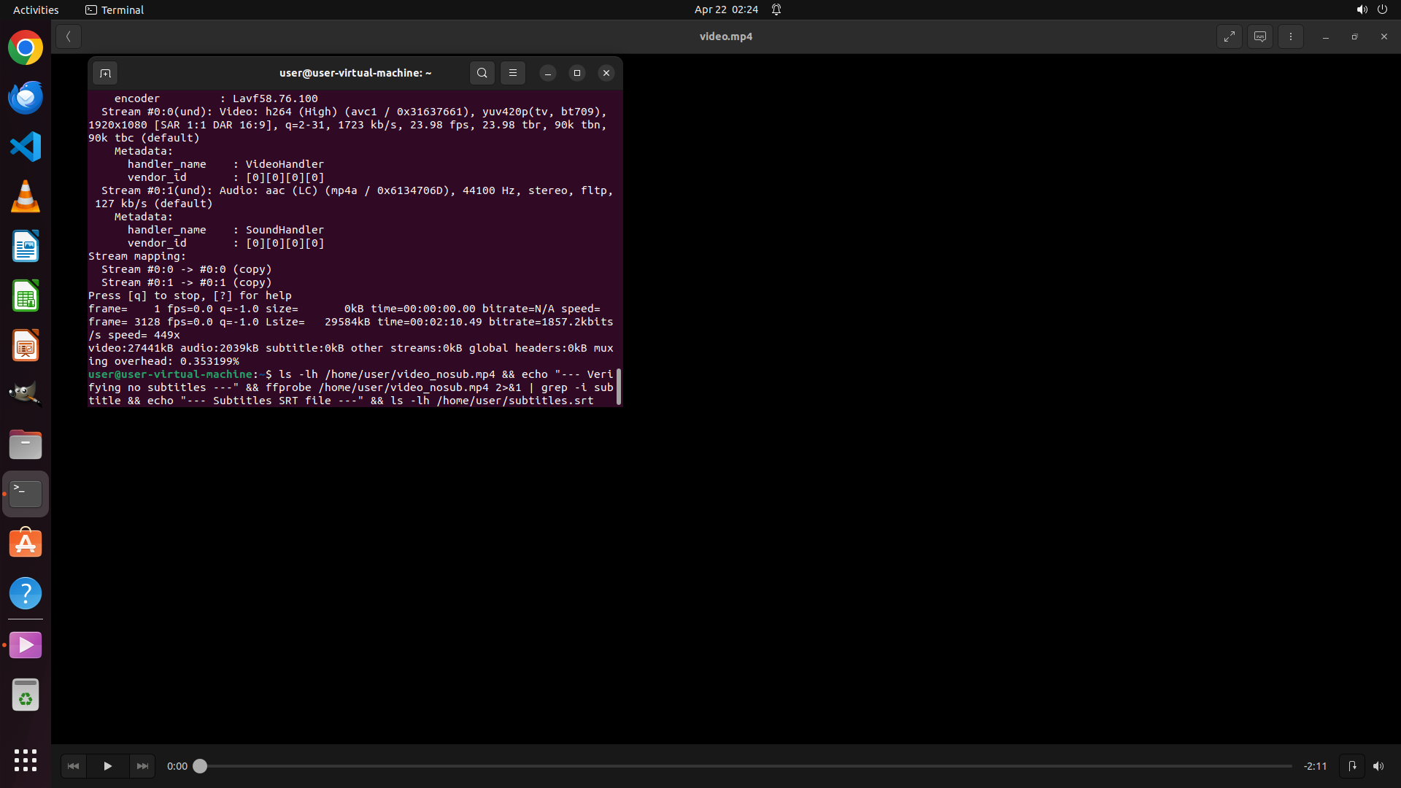1401x788 pixels.
Task: Open the Terminal app menu in top bar
Action: tap(115, 9)
